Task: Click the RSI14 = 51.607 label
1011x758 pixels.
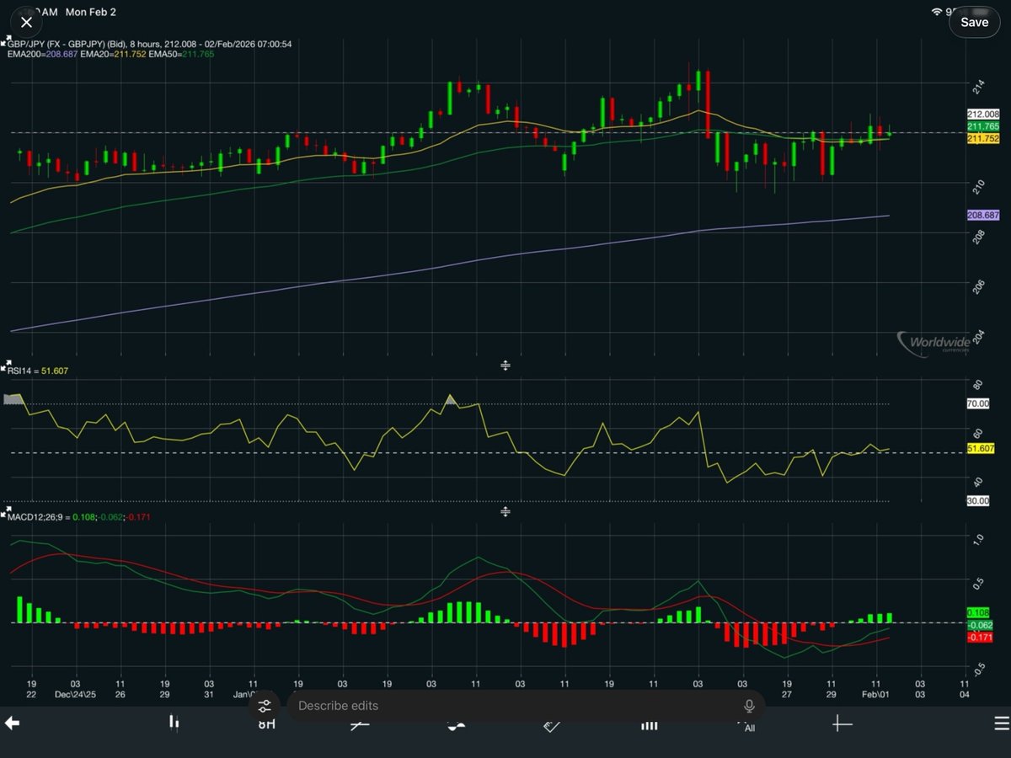Action: coord(38,371)
